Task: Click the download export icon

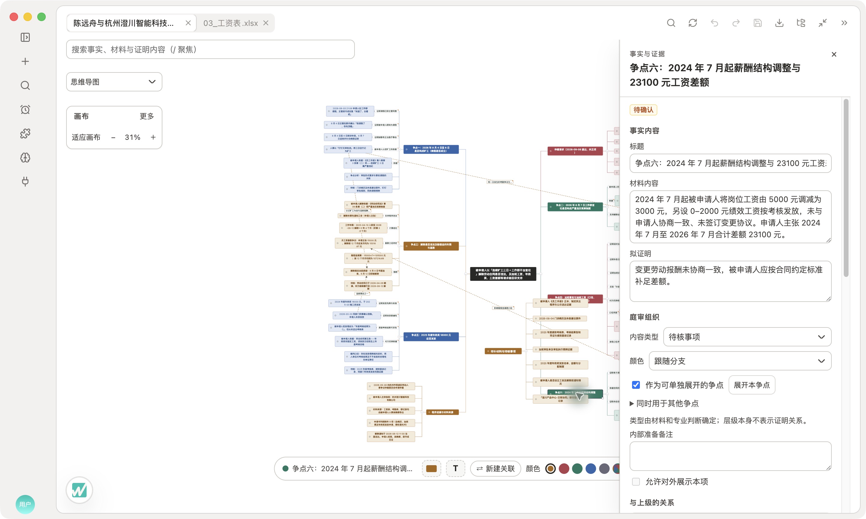Action: (x=779, y=23)
